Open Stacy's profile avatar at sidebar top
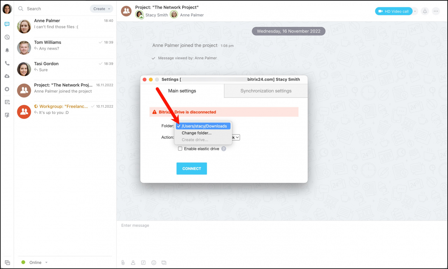This screenshot has width=448, height=269. pos(7,9)
